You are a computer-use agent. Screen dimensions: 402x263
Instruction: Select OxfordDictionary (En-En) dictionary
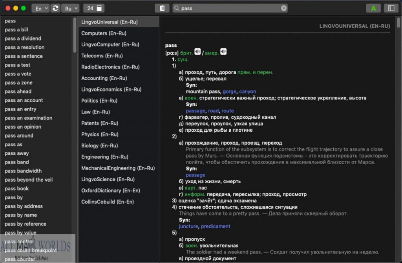(119, 190)
